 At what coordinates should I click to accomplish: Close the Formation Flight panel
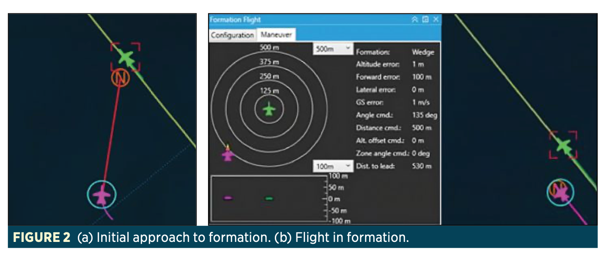436,19
